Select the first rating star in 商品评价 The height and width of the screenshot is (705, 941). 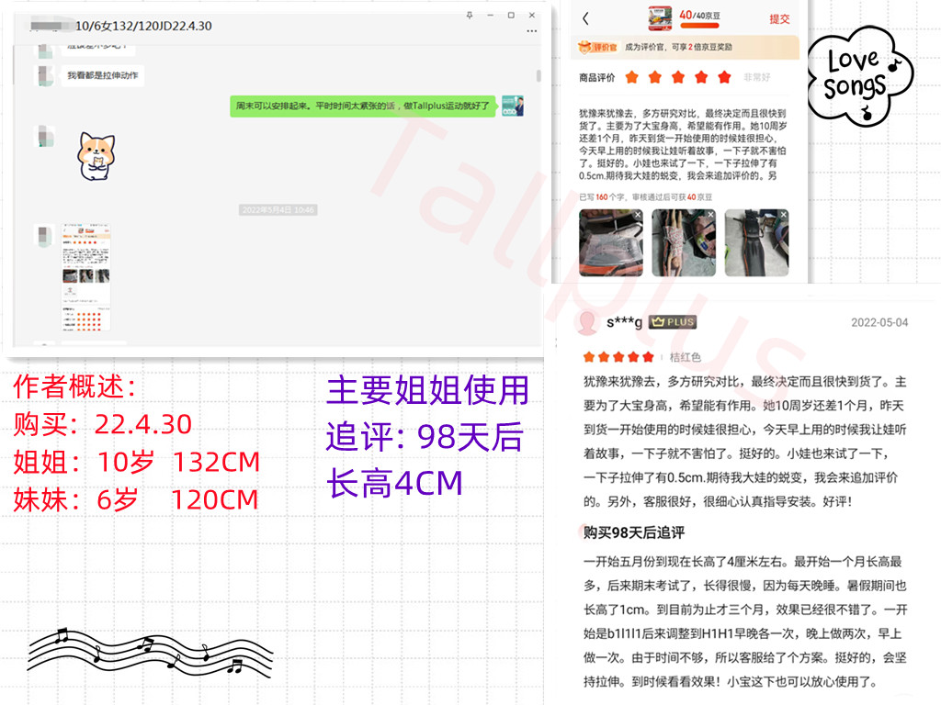click(632, 77)
